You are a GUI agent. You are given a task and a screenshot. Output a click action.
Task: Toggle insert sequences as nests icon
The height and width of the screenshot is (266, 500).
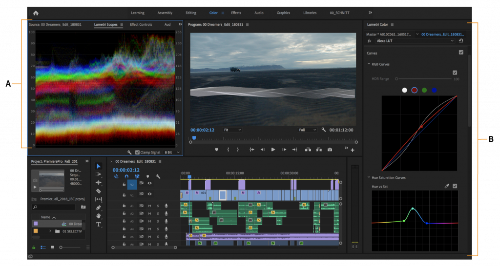pyautogui.click(x=116, y=176)
